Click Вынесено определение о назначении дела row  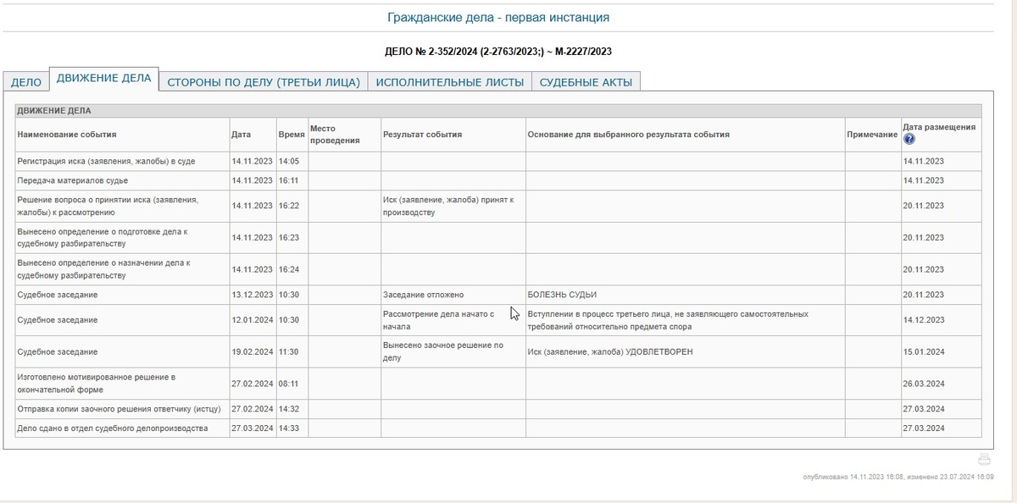tap(499, 269)
